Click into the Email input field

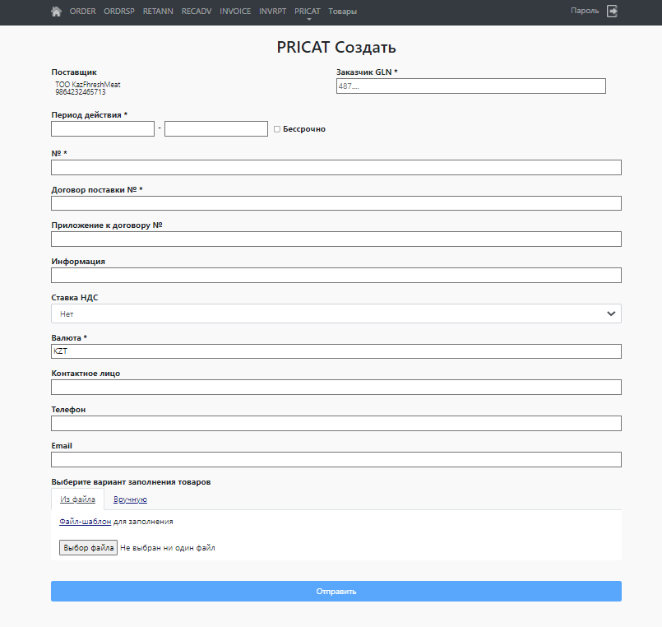coord(336,459)
